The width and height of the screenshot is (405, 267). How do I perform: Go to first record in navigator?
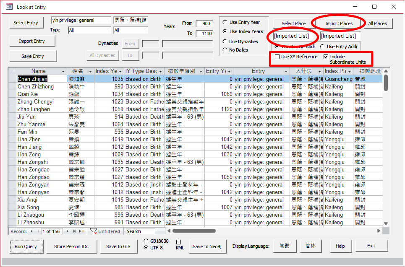31,231
